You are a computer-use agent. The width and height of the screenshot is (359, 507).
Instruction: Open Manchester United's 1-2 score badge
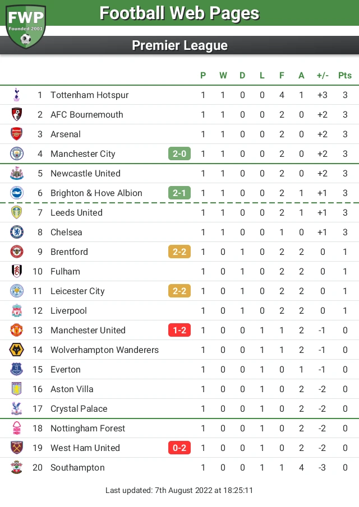pos(179,330)
